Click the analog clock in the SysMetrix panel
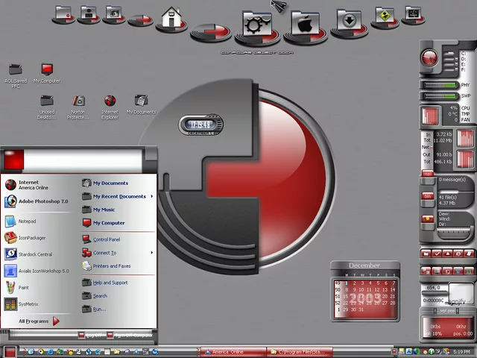Image resolution: width=477 pixels, height=358 pixels. (429, 57)
